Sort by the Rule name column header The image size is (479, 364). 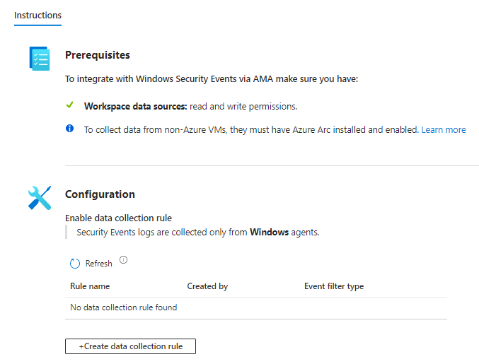click(90, 286)
